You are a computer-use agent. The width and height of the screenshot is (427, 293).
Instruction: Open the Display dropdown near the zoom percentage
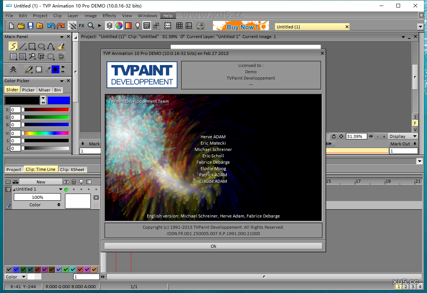402,136
